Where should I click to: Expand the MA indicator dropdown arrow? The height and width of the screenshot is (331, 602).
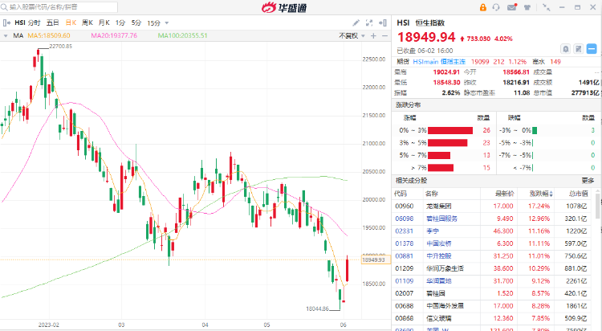tap(6, 36)
